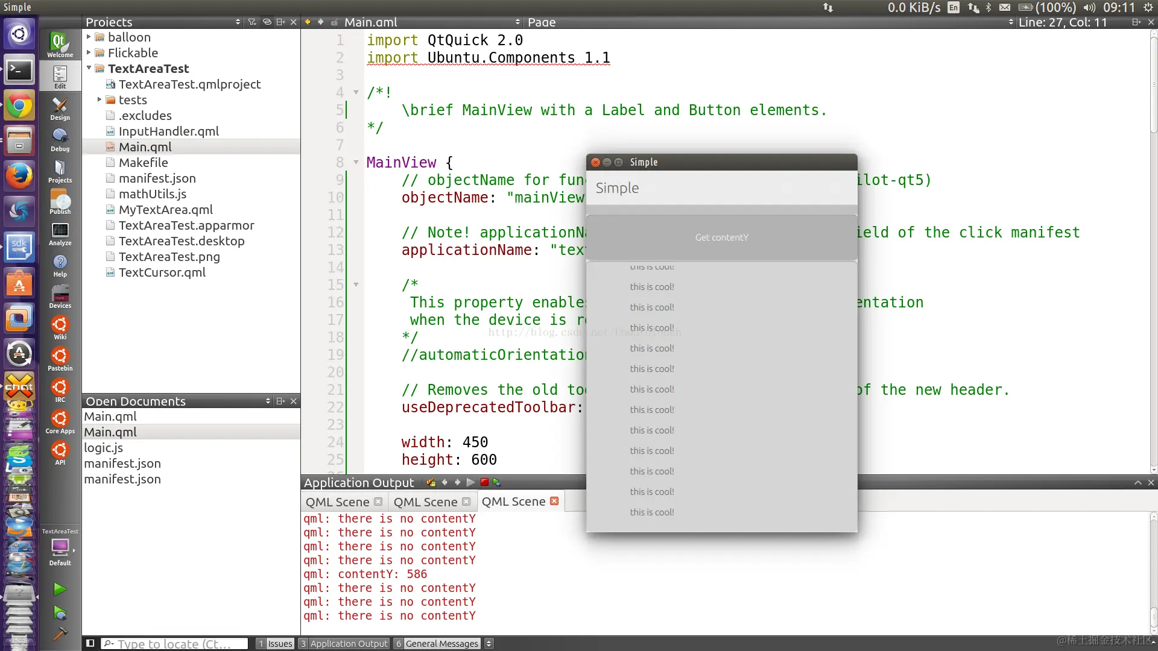Click the green Run button

point(59,589)
